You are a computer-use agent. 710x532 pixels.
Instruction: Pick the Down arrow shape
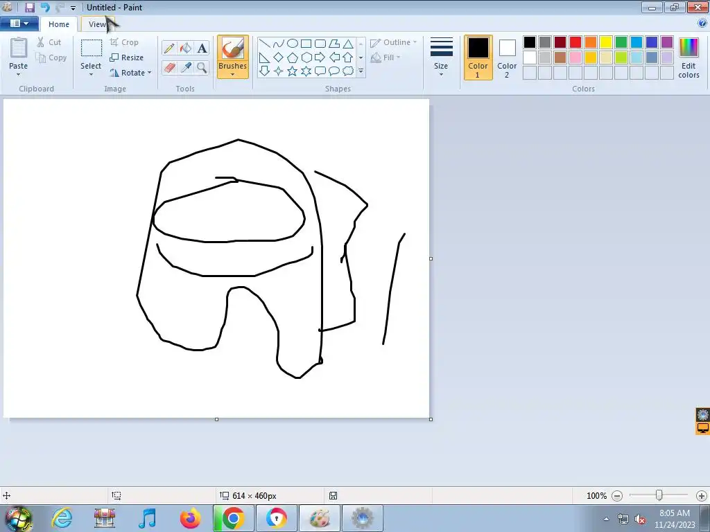coord(265,71)
